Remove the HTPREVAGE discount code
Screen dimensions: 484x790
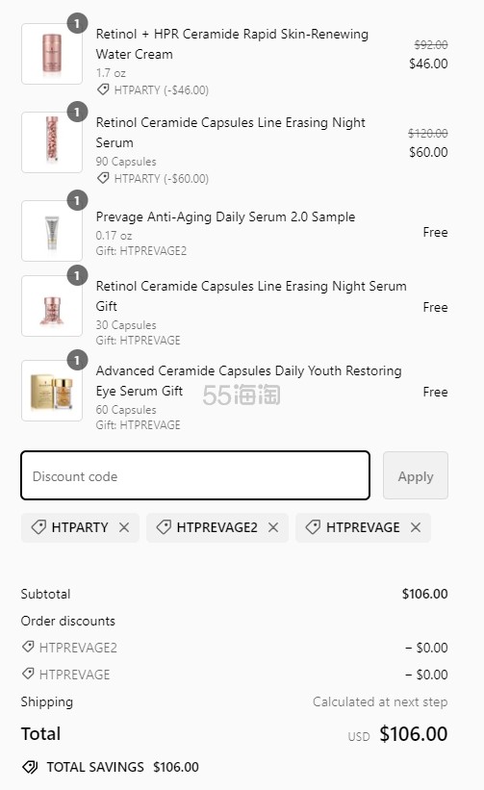click(416, 527)
